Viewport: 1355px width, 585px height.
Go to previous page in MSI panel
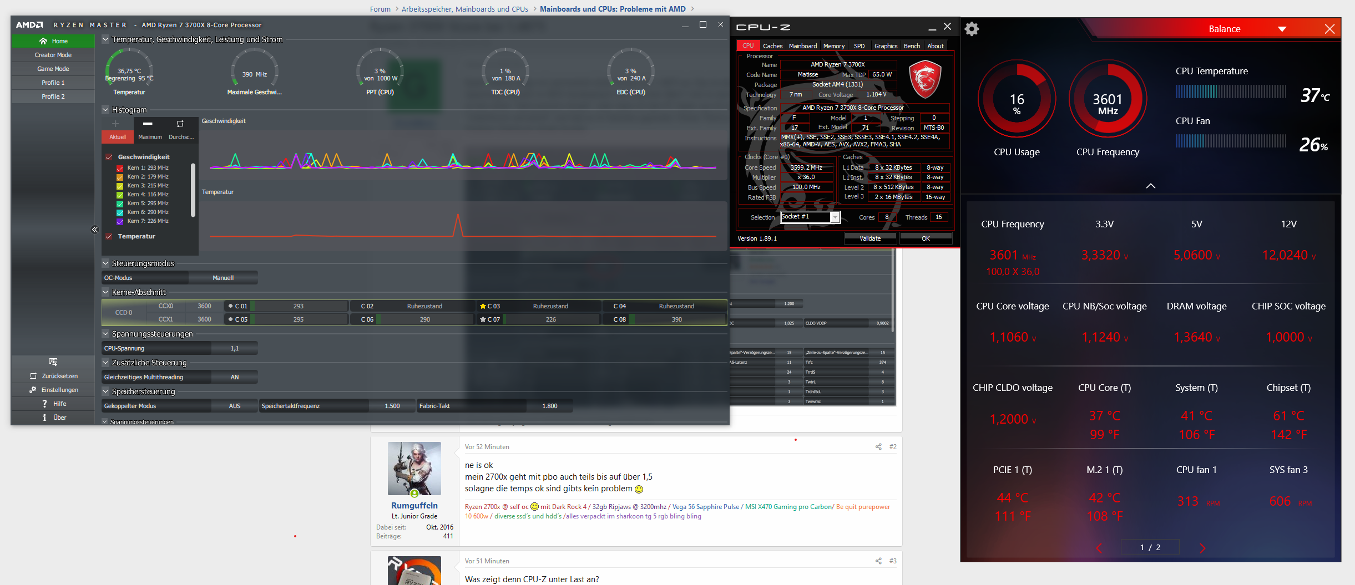pos(1100,548)
